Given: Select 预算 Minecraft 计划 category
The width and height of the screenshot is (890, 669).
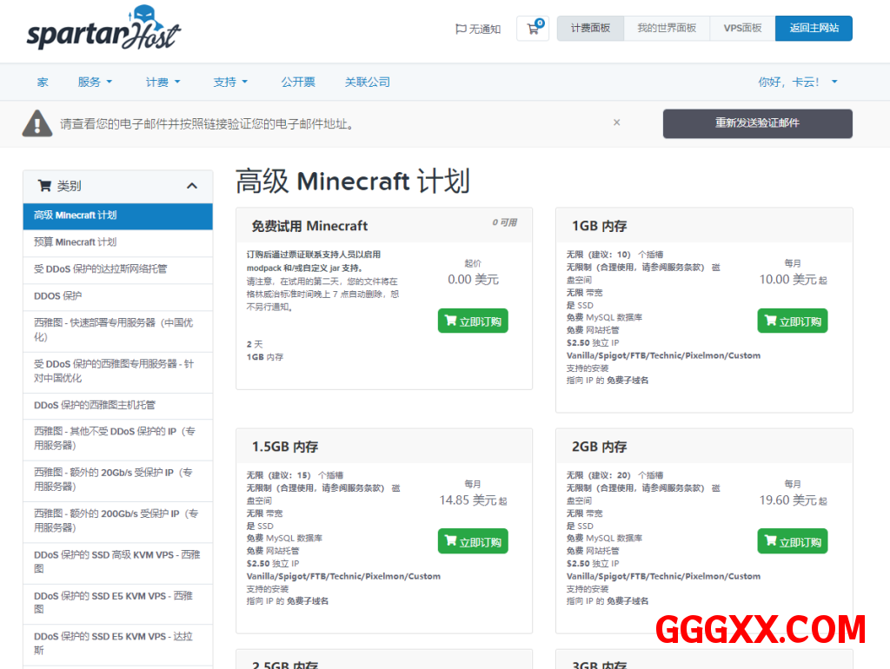Looking at the screenshot, I should point(76,242).
